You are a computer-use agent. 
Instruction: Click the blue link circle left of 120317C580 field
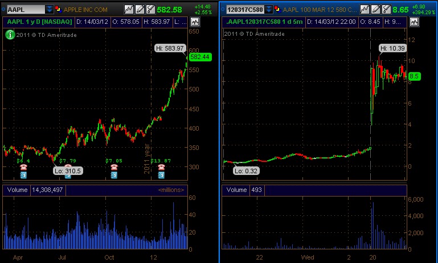[223, 10]
